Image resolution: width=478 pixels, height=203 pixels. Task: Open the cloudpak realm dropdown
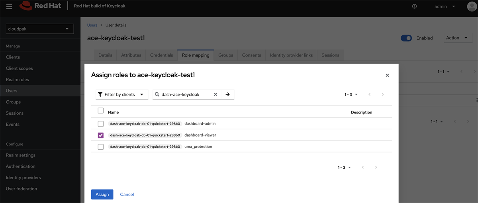[40, 29]
